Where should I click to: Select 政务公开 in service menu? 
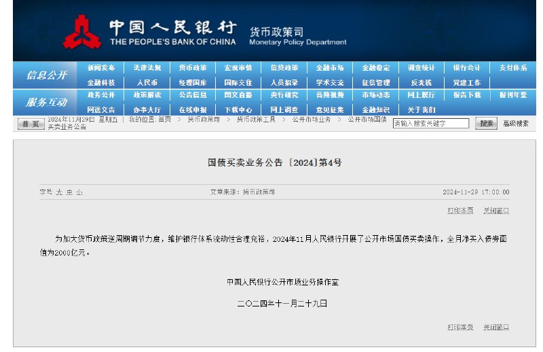[x=100, y=95]
